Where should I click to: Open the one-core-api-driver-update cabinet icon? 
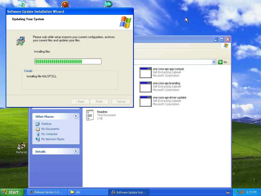[145, 101]
